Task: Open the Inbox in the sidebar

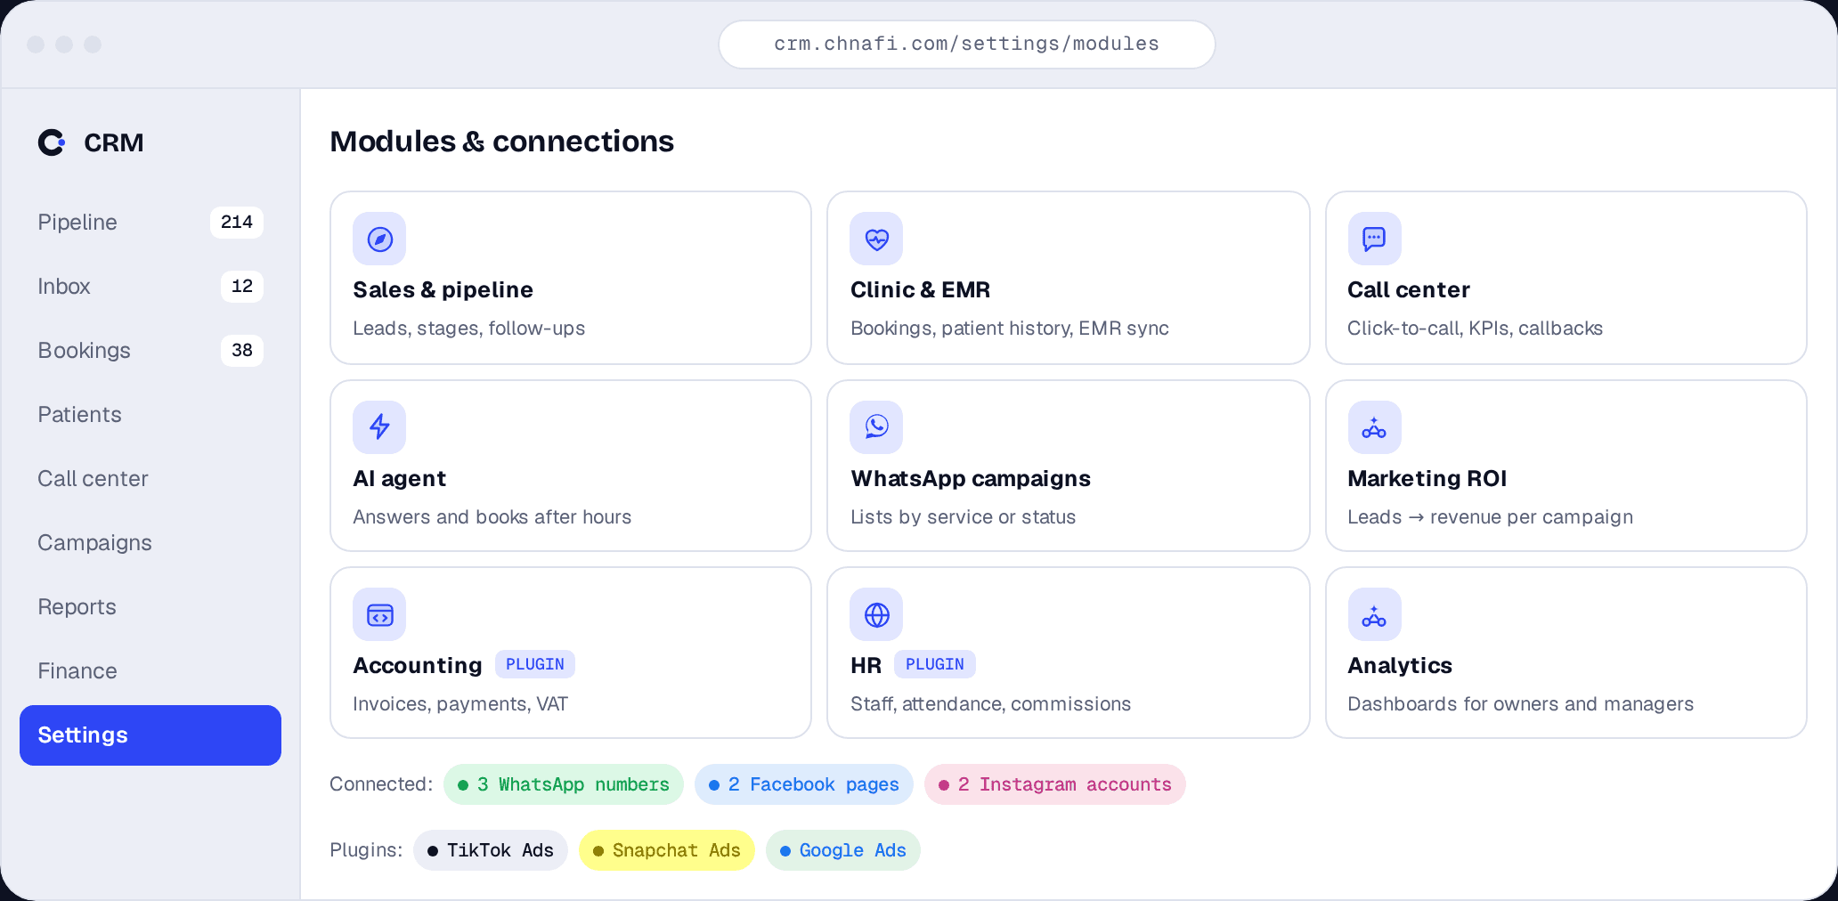Action: point(150,287)
